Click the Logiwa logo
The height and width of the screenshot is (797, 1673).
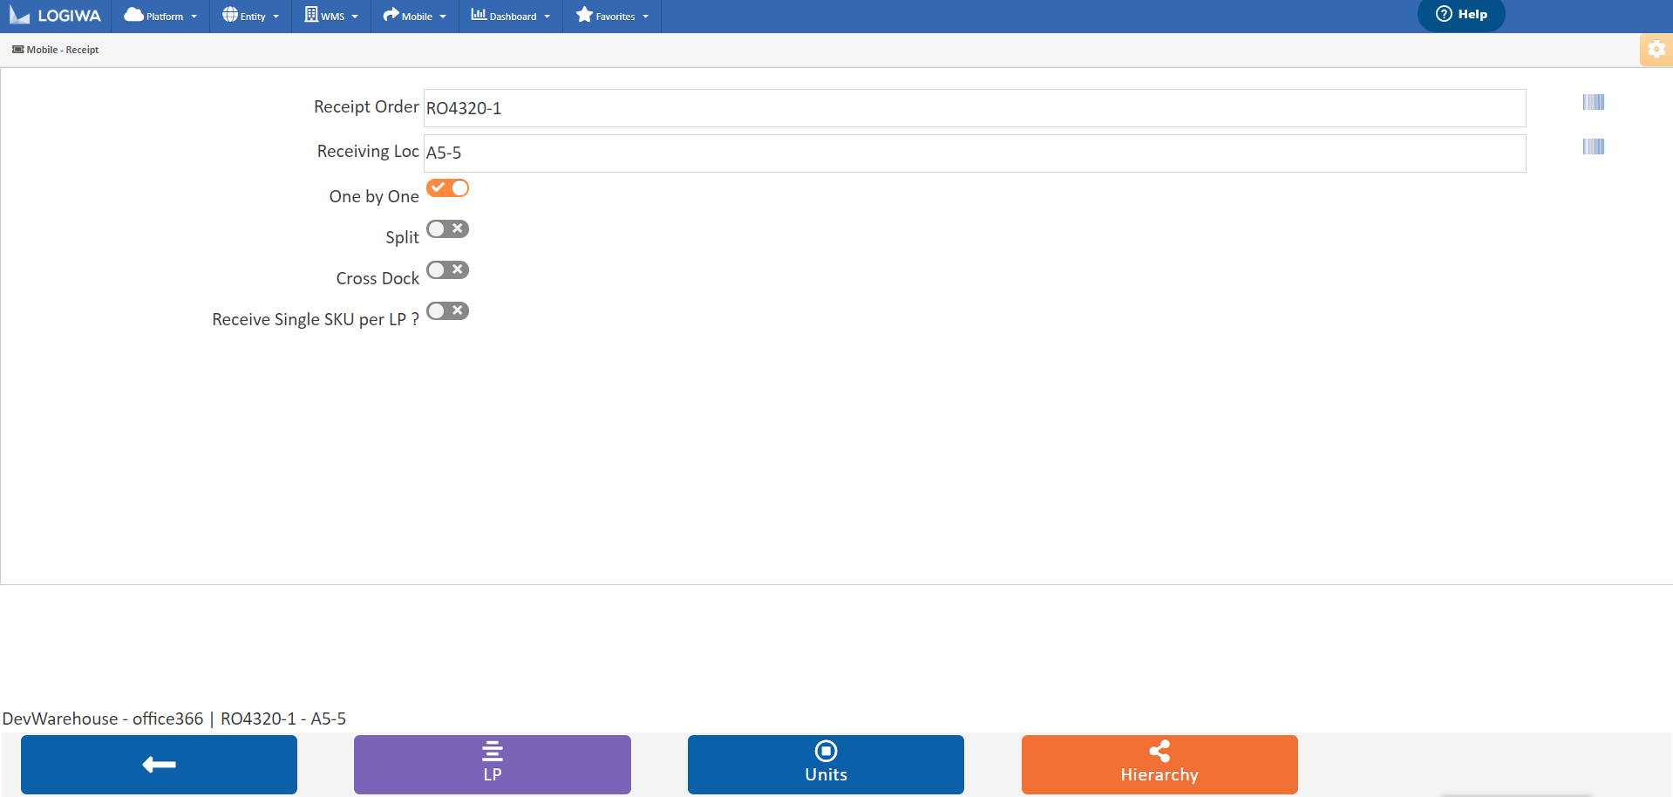pos(55,16)
